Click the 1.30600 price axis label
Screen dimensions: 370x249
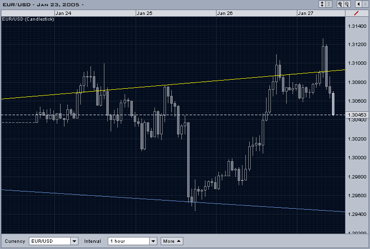coord(357,101)
